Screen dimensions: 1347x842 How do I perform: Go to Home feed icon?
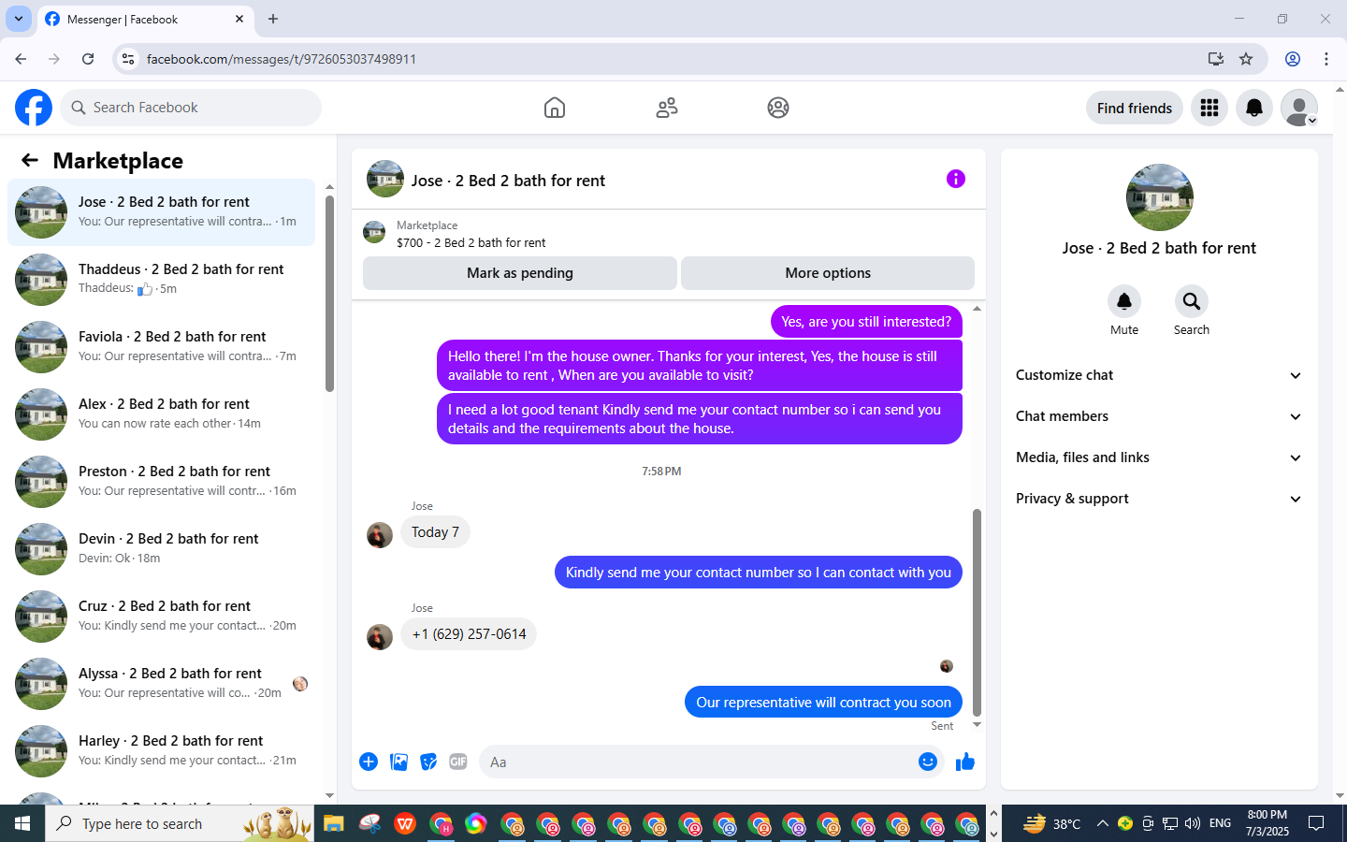coord(555,108)
